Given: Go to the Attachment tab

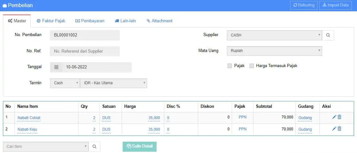Looking at the screenshot, I should point(159,21).
